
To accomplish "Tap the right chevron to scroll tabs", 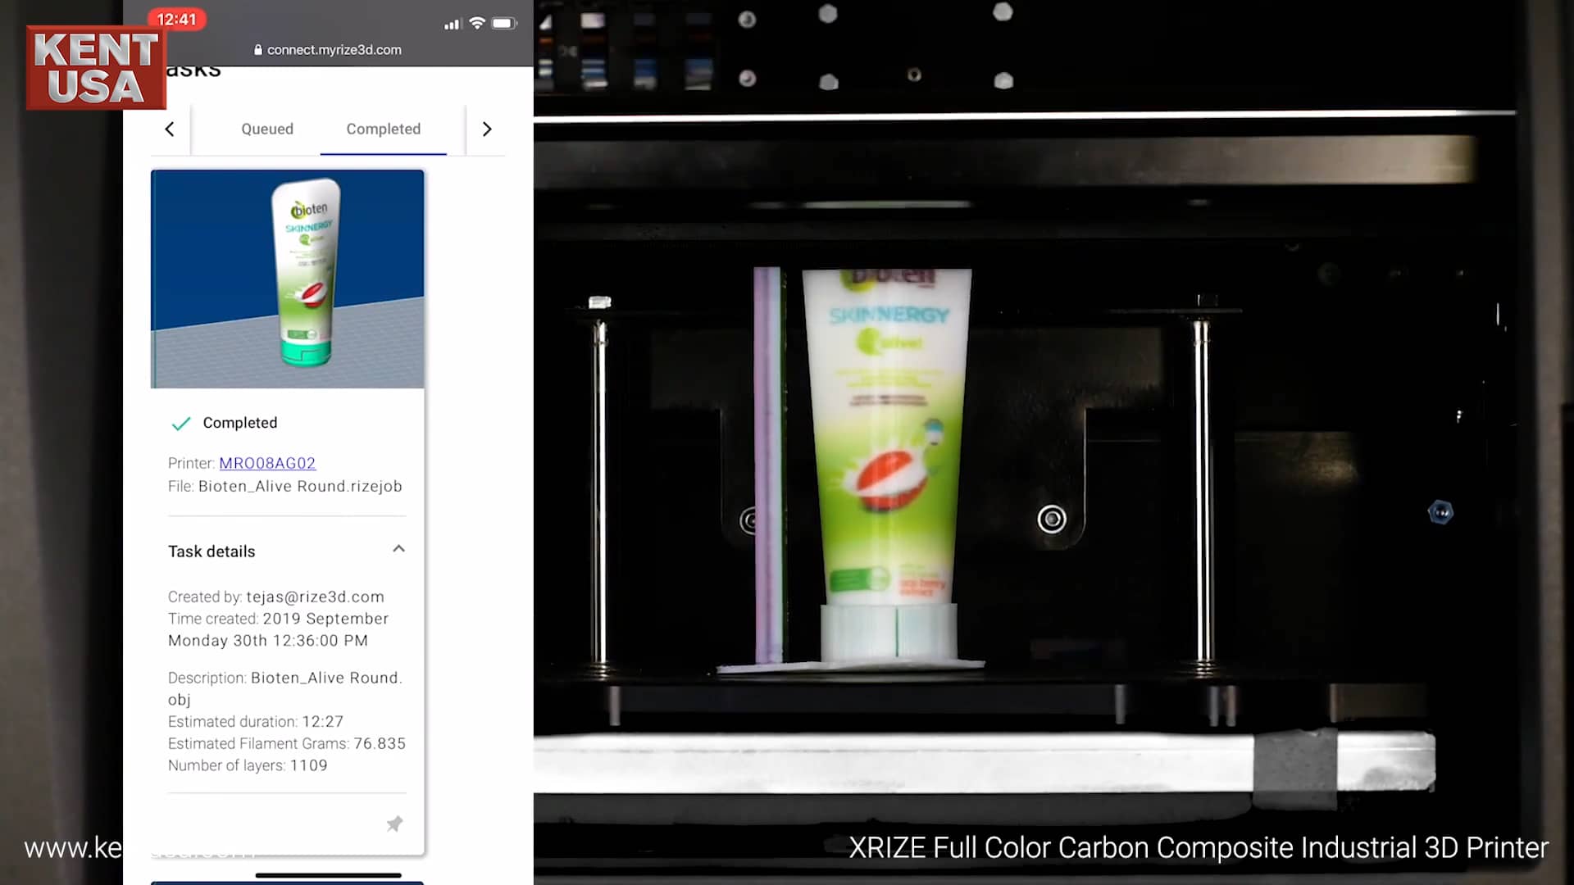I will click(487, 129).
